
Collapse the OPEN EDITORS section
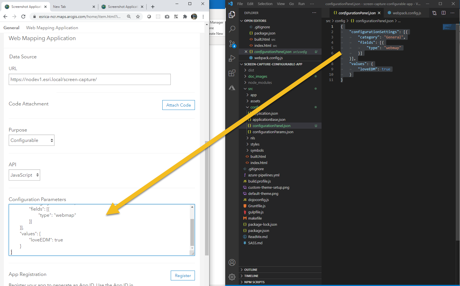coord(280,21)
